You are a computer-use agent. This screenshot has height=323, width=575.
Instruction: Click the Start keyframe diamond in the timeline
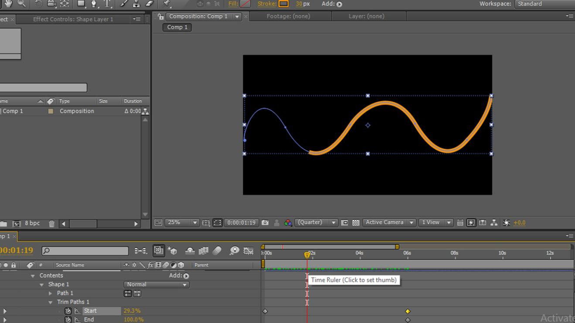click(x=265, y=311)
